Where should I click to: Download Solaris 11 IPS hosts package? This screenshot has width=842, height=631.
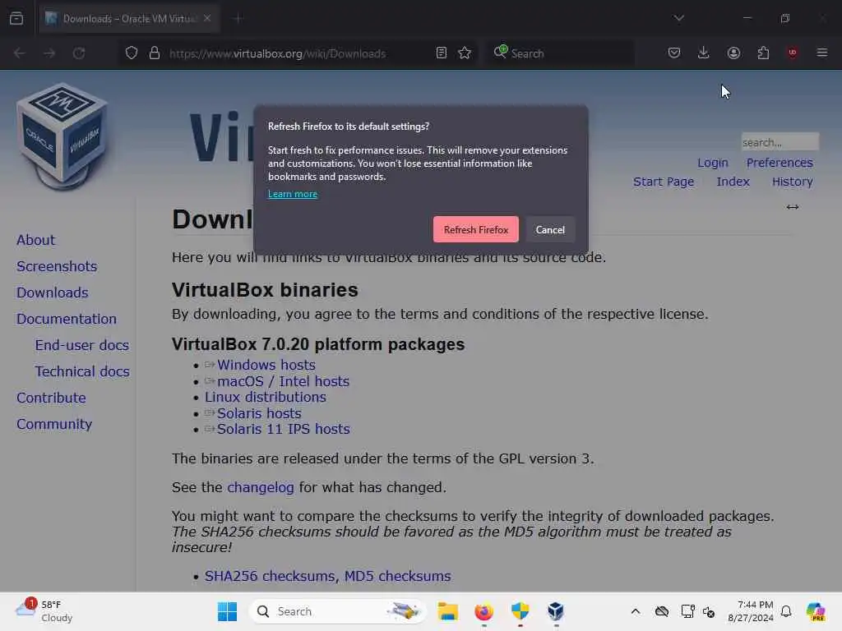point(283,429)
